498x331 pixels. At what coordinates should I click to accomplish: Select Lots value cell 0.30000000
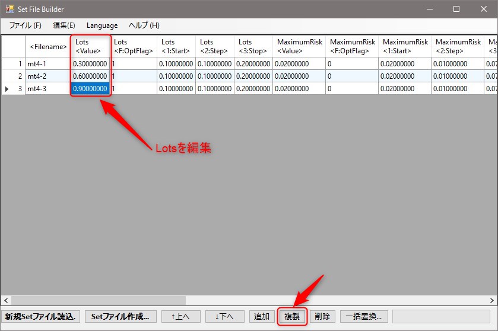[90, 64]
